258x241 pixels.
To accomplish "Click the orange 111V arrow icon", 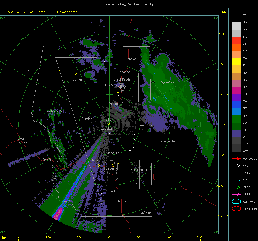I will coord(236,173).
